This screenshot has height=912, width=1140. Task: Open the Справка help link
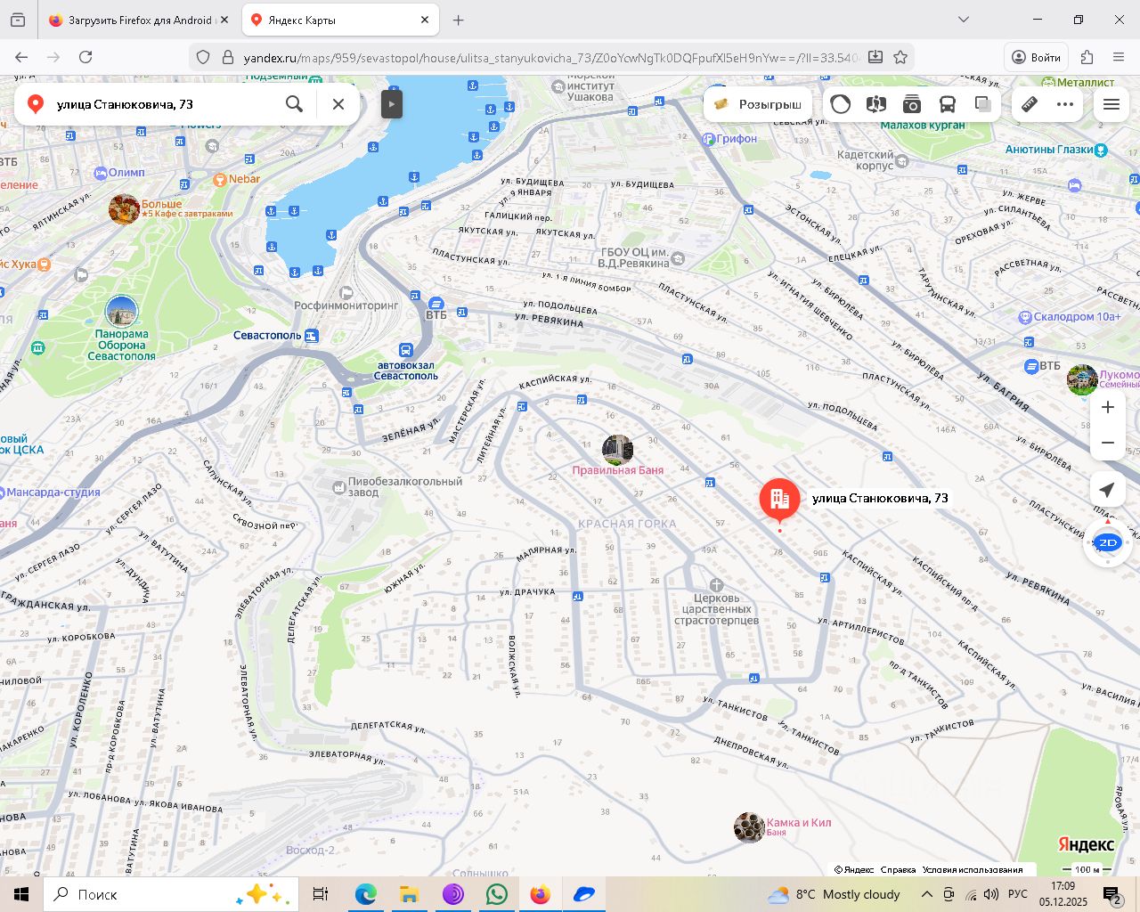[898, 869]
